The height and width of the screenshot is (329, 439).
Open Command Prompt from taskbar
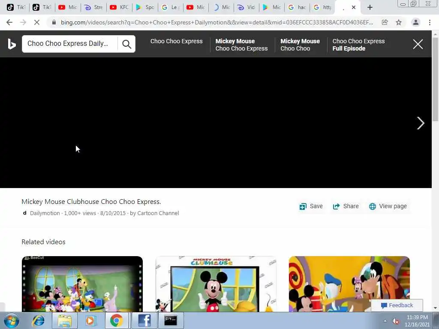[x=171, y=320]
